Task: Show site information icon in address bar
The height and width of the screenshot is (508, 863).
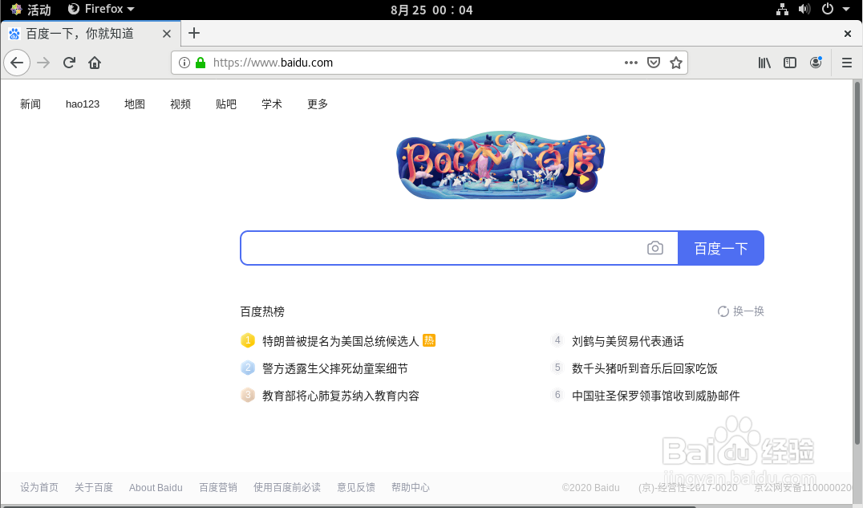Action: pyautogui.click(x=184, y=63)
